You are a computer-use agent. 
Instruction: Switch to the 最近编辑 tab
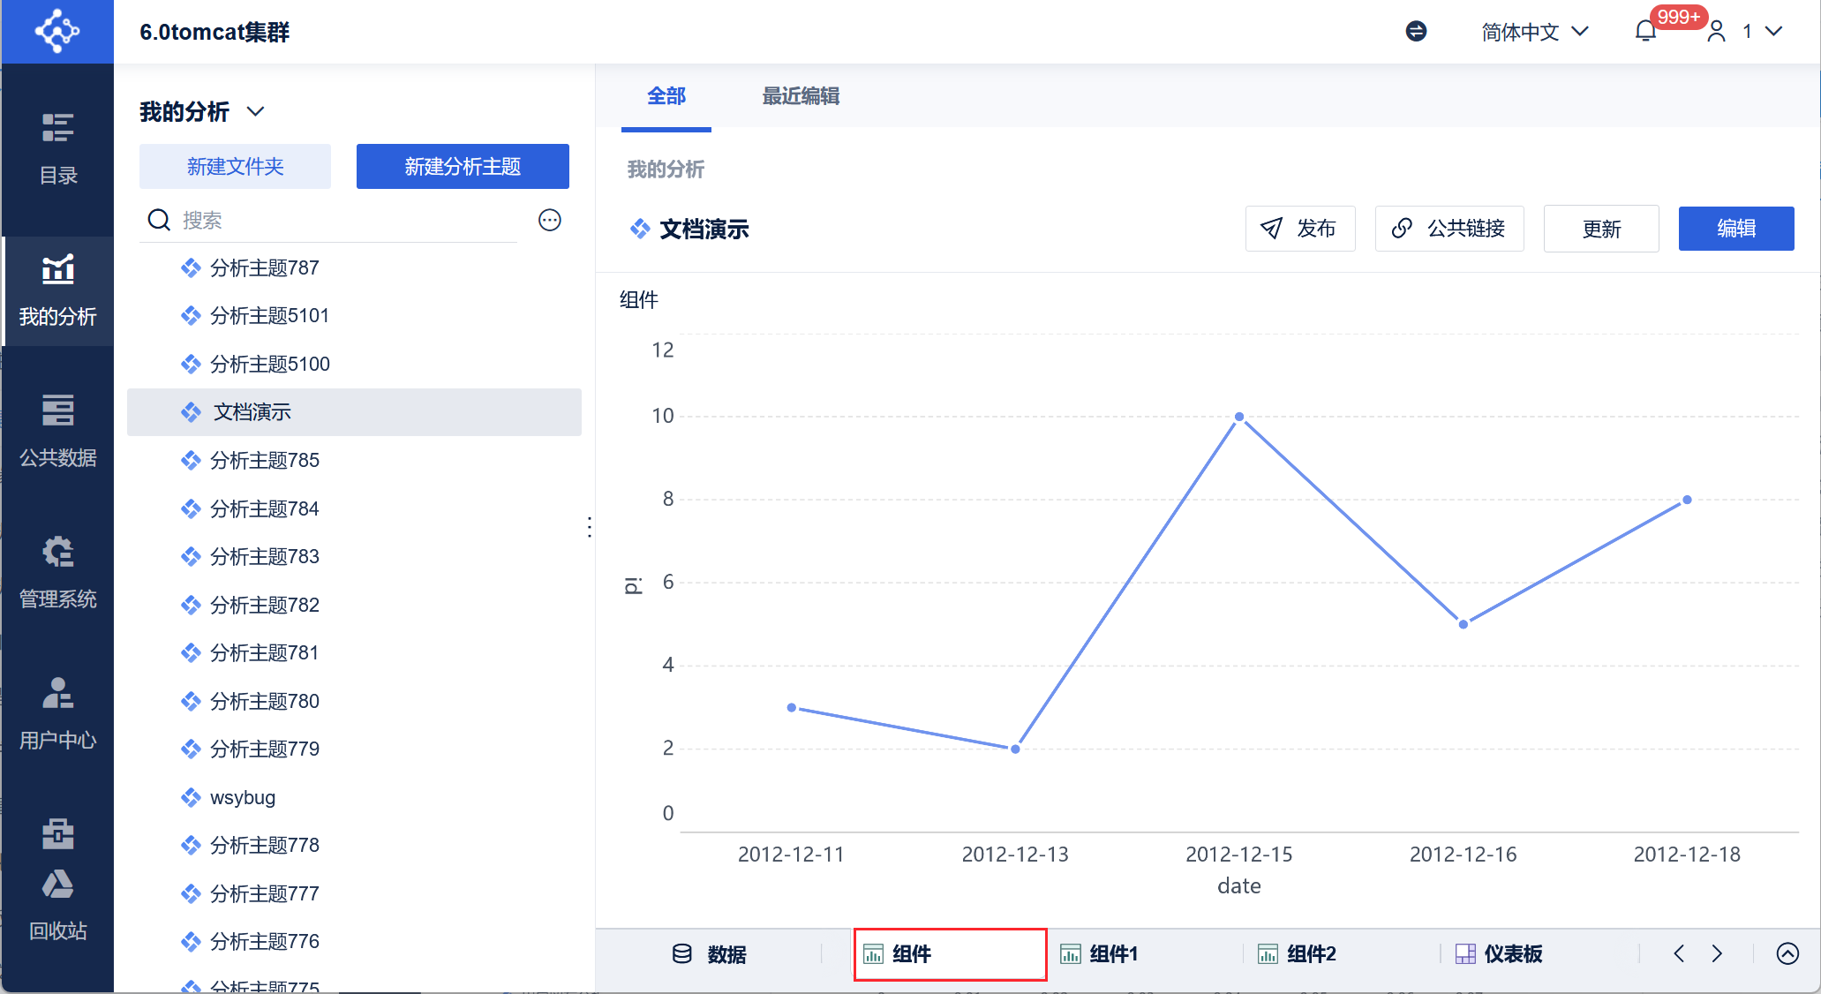pos(801,96)
